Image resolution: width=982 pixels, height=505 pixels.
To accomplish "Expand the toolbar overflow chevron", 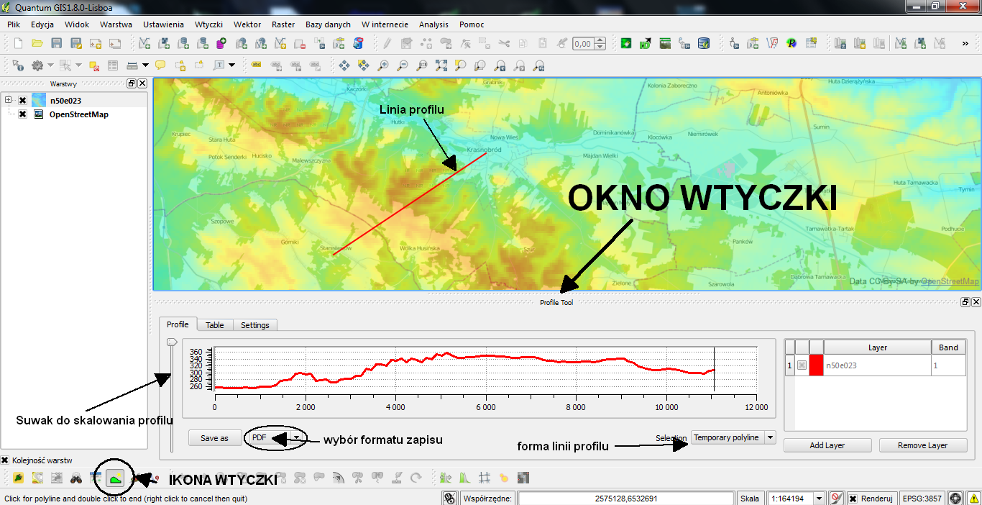I will tap(965, 43).
